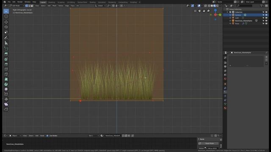Switch to the UV Editing workspace tab
The width and height of the screenshot is (271, 152).
71,2
